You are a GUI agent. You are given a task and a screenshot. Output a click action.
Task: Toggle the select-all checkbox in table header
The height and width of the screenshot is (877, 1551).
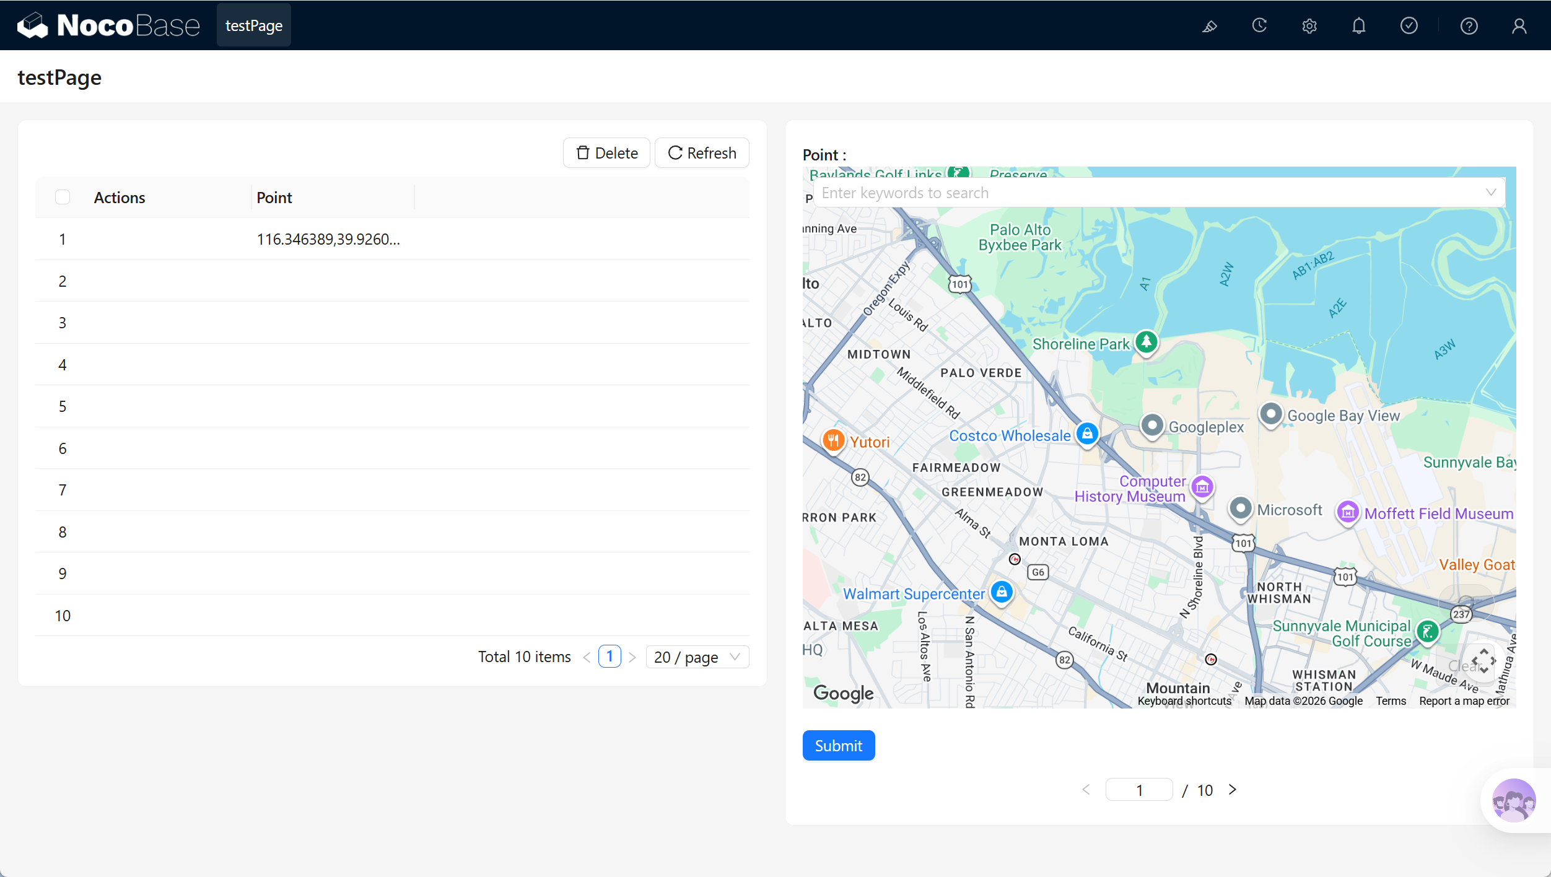(63, 197)
